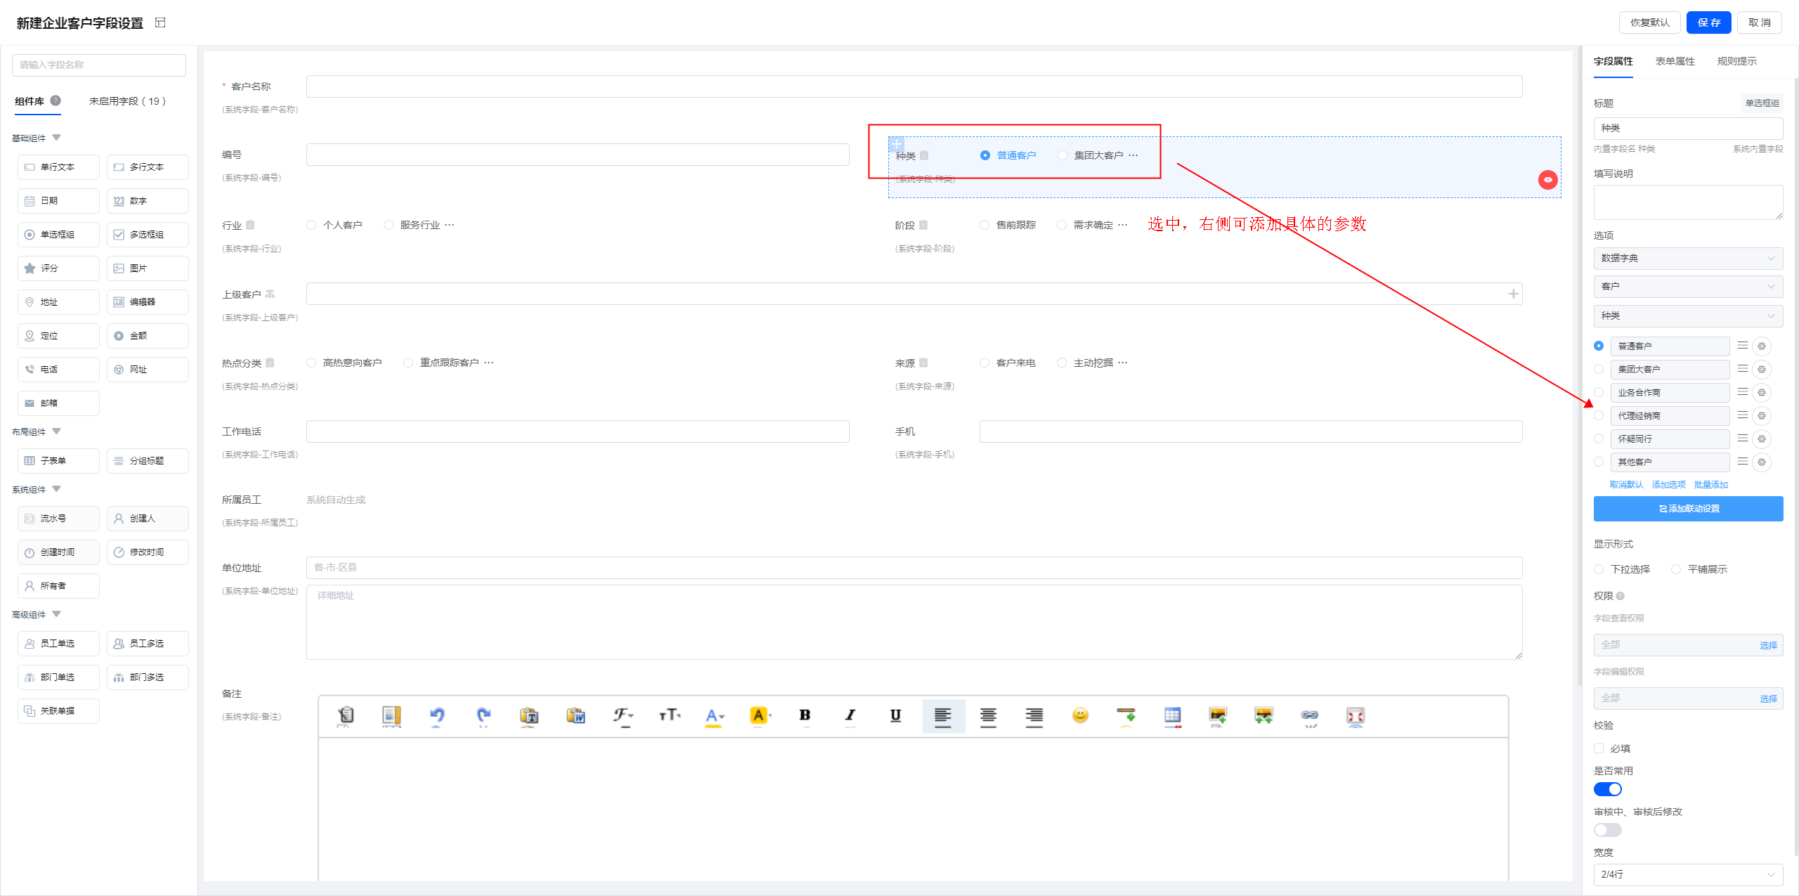The width and height of the screenshot is (1799, 896).
Task: Open the 数据字典 option source dropdown
Action: [x=1688, y=258]
